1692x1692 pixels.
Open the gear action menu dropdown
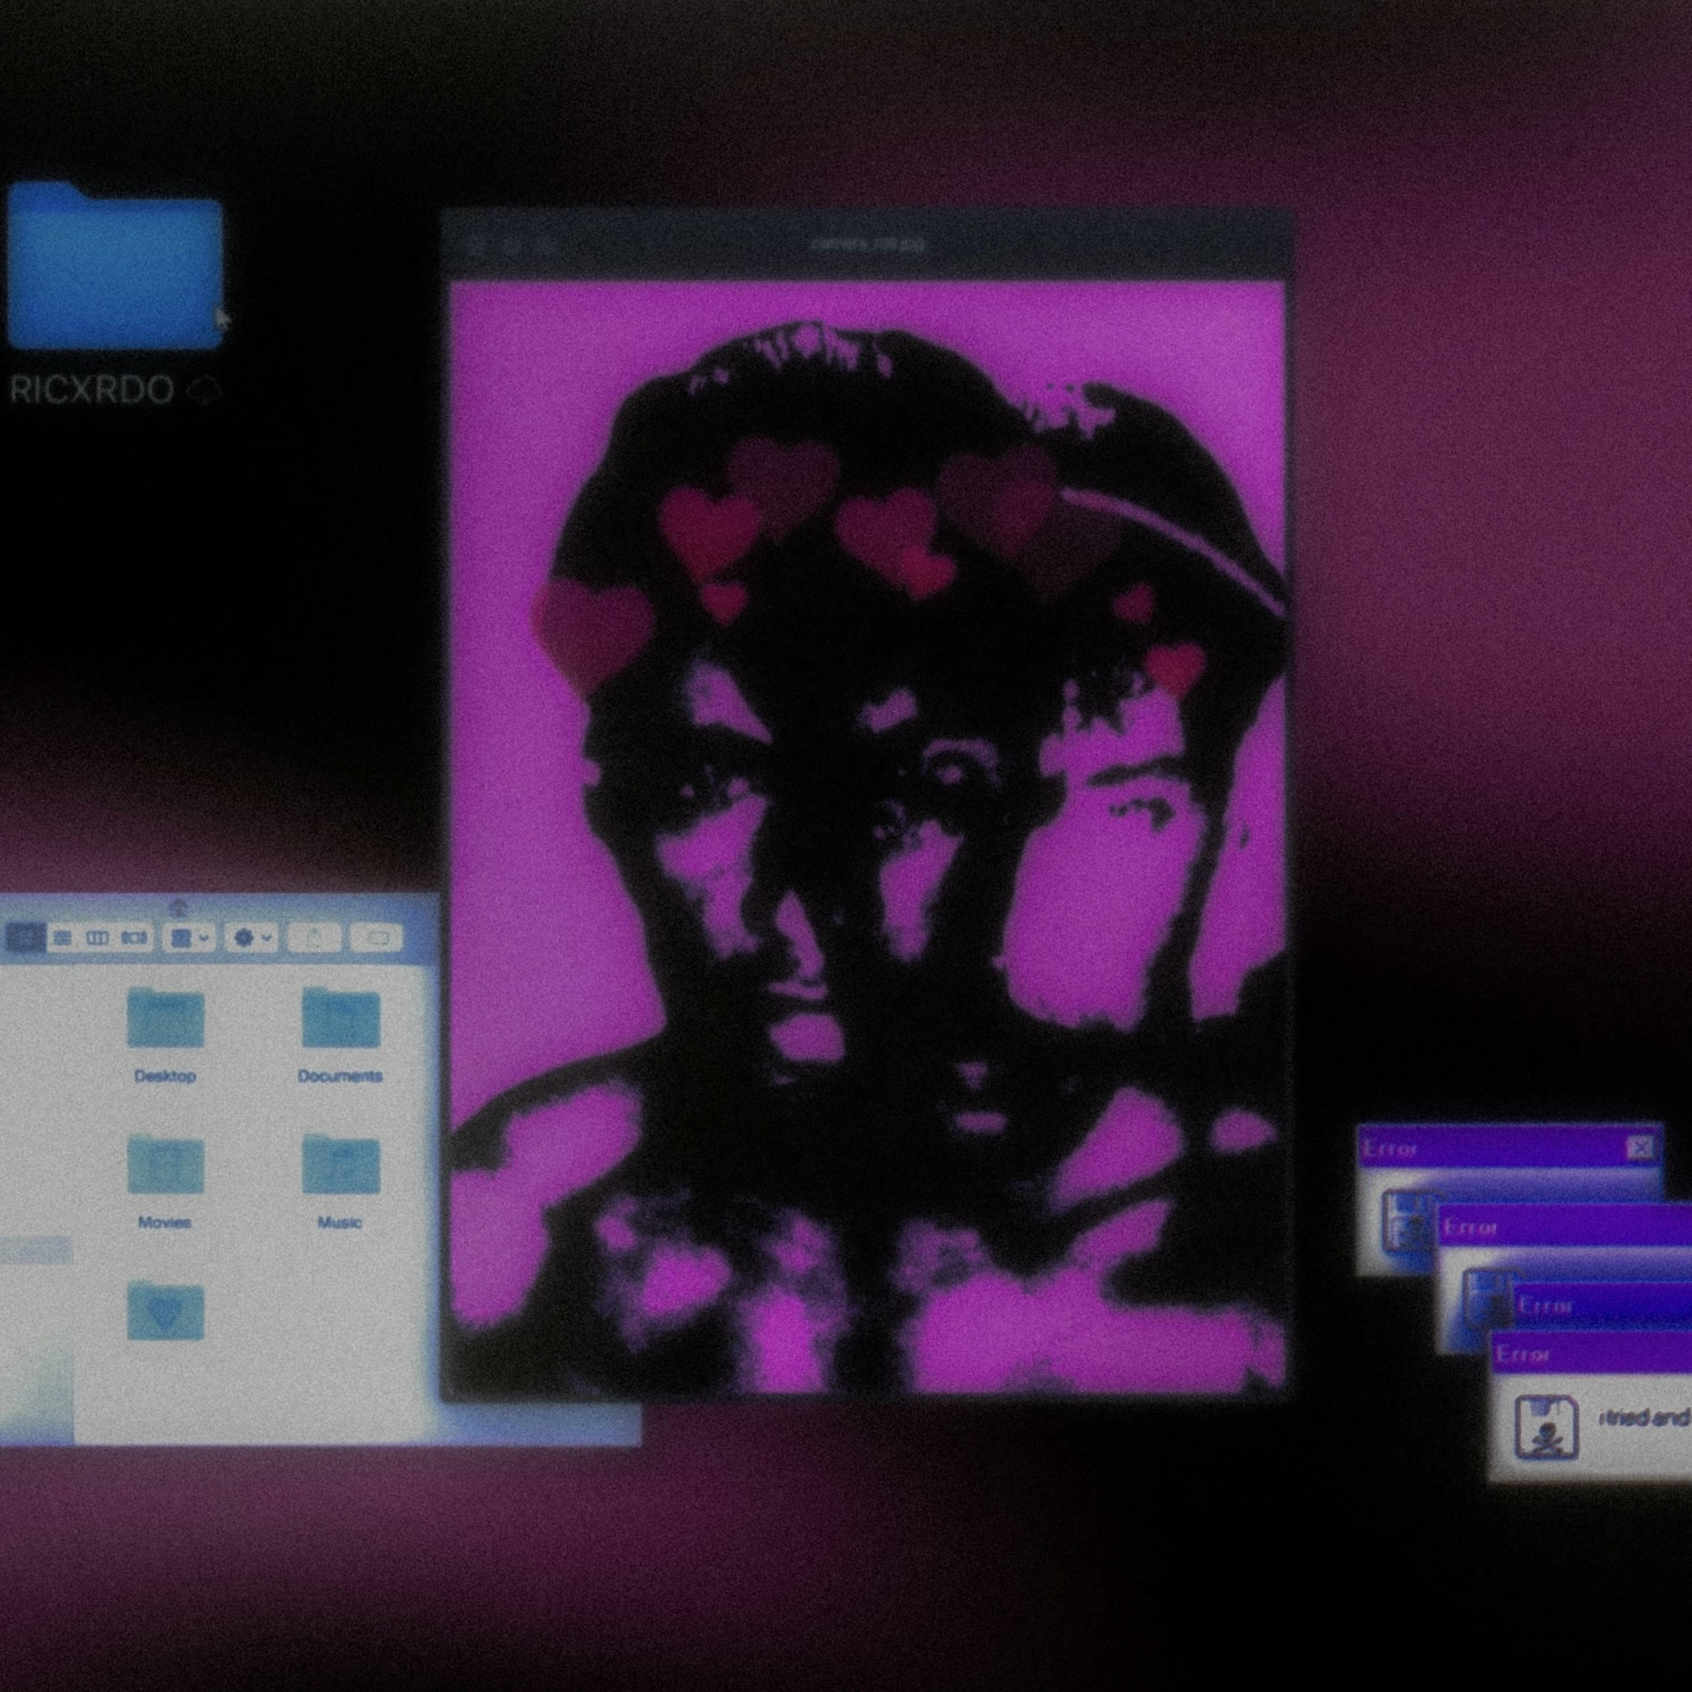point(252,938)
